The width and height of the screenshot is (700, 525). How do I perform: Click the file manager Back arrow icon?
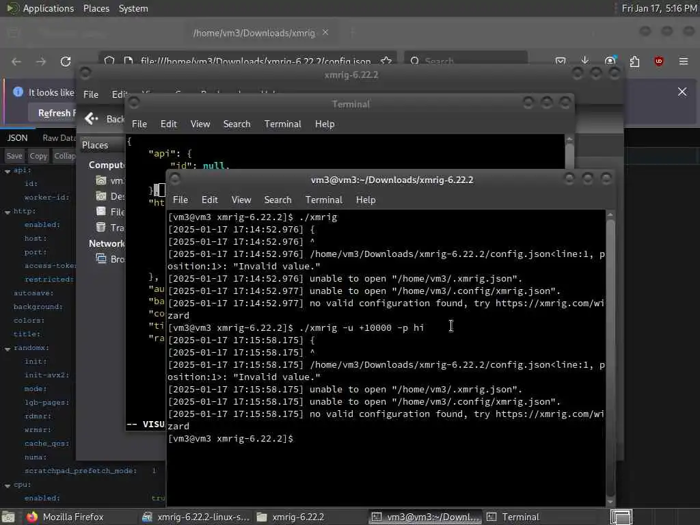coord(91,118)
